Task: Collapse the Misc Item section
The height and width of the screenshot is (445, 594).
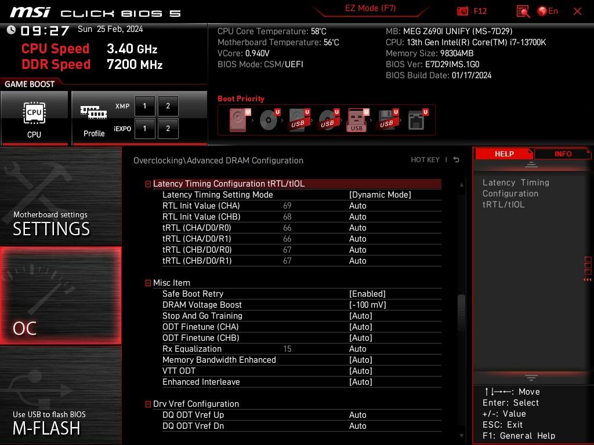Action: [148, 283]
